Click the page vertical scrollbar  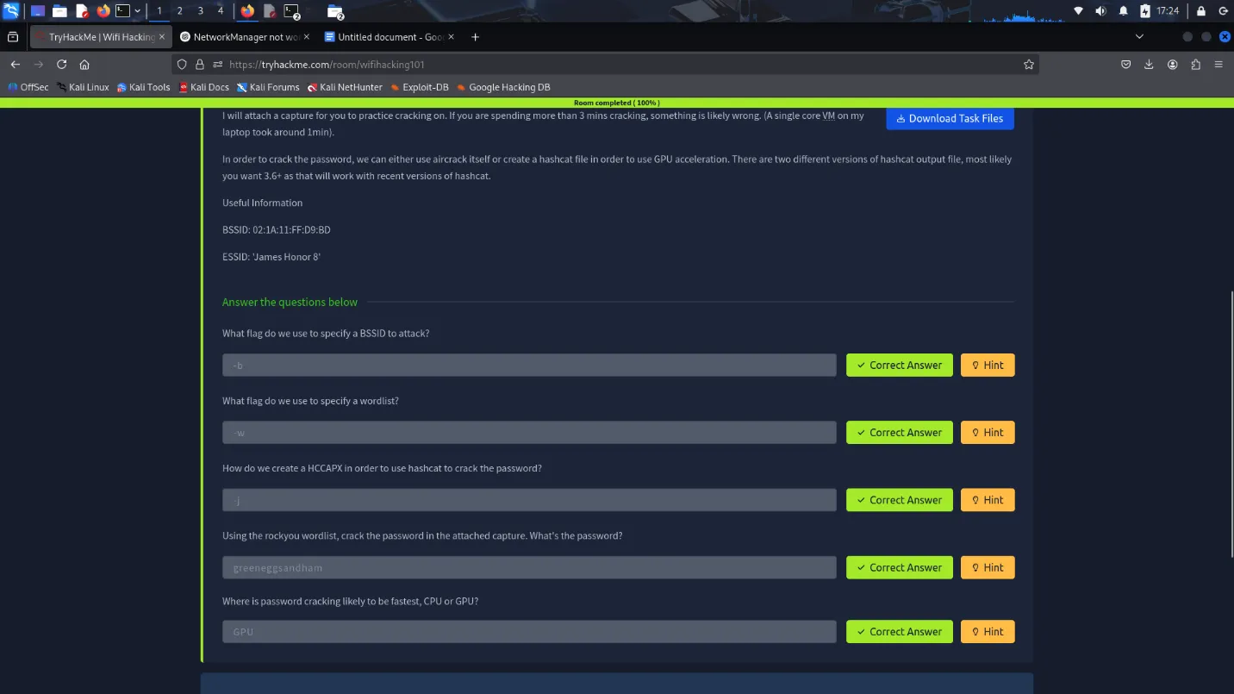click(x=1229, y=388)
